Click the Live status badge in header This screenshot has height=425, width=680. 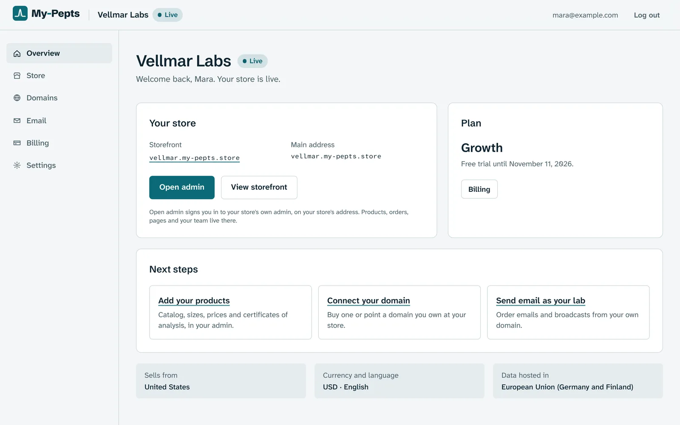[167, 15]
